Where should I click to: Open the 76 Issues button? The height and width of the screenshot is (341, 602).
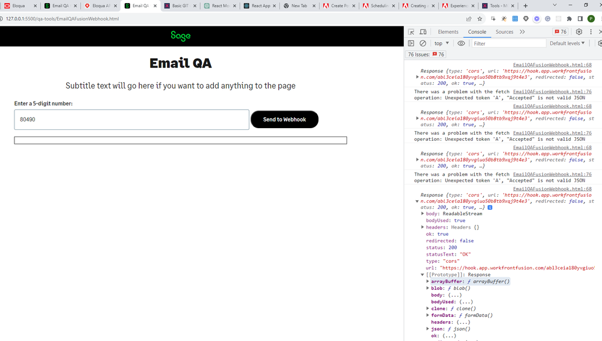coord(426,54)
